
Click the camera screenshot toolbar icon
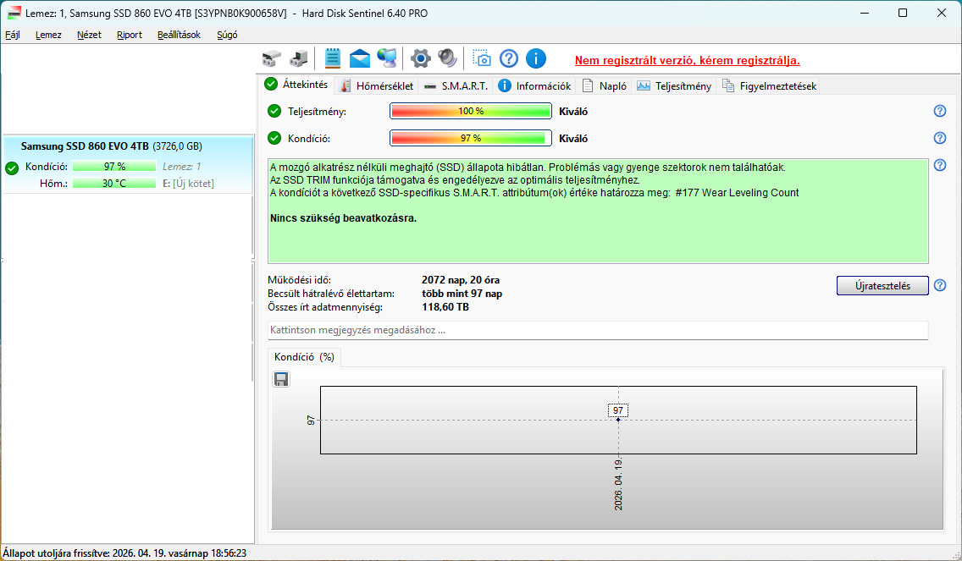482,59
